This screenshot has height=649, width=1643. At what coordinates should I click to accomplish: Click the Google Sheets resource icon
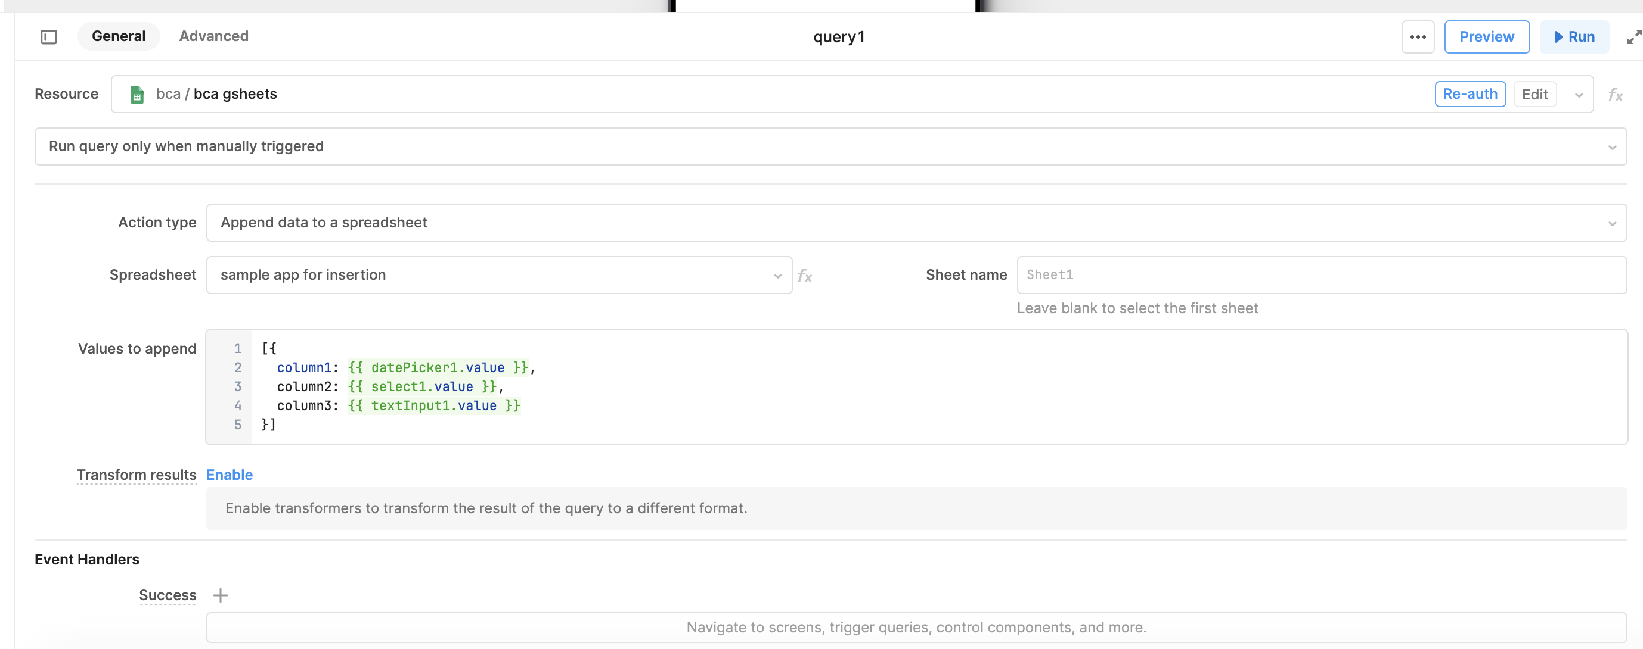[137, 94]
